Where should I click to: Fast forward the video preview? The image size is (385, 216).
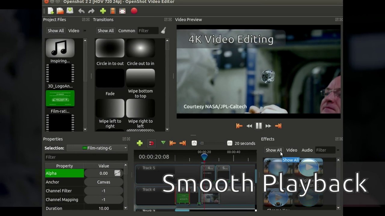tap(268, 126)
